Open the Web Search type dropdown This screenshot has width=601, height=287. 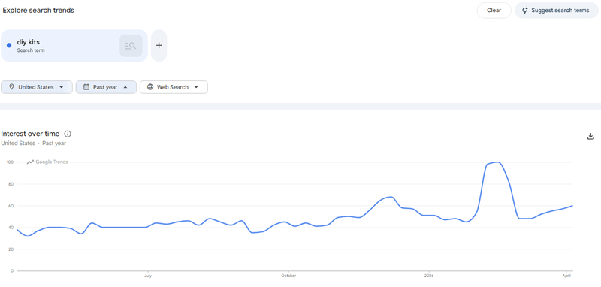[174, 87]
